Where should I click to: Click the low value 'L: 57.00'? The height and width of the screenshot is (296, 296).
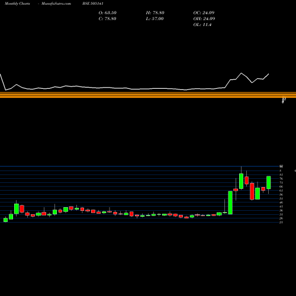[155, 19]
